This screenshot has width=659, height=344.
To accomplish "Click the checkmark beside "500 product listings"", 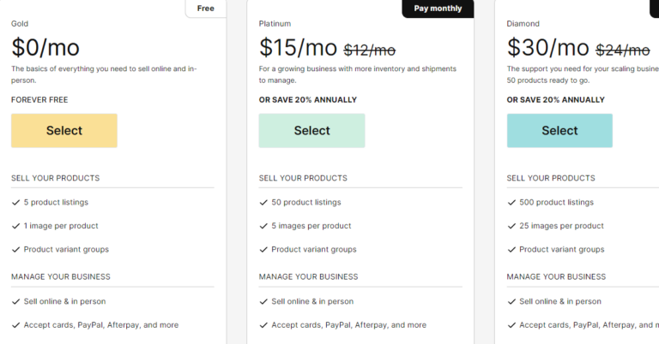I will coord(511,203).
